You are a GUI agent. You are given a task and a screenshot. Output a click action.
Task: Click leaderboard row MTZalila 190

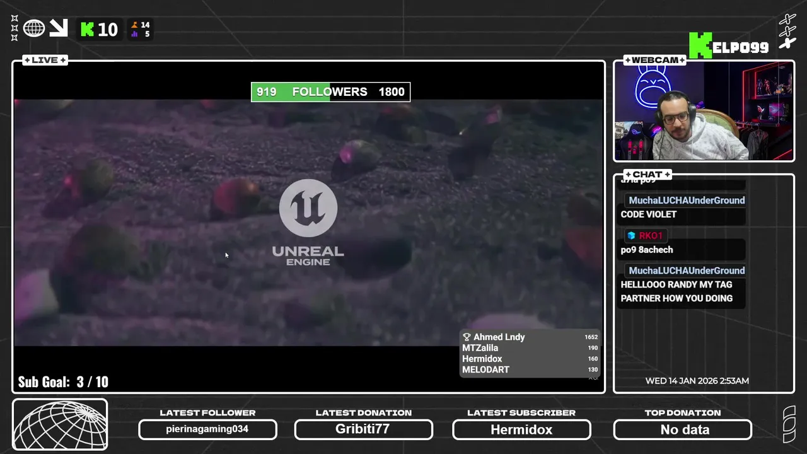(530, 348)
